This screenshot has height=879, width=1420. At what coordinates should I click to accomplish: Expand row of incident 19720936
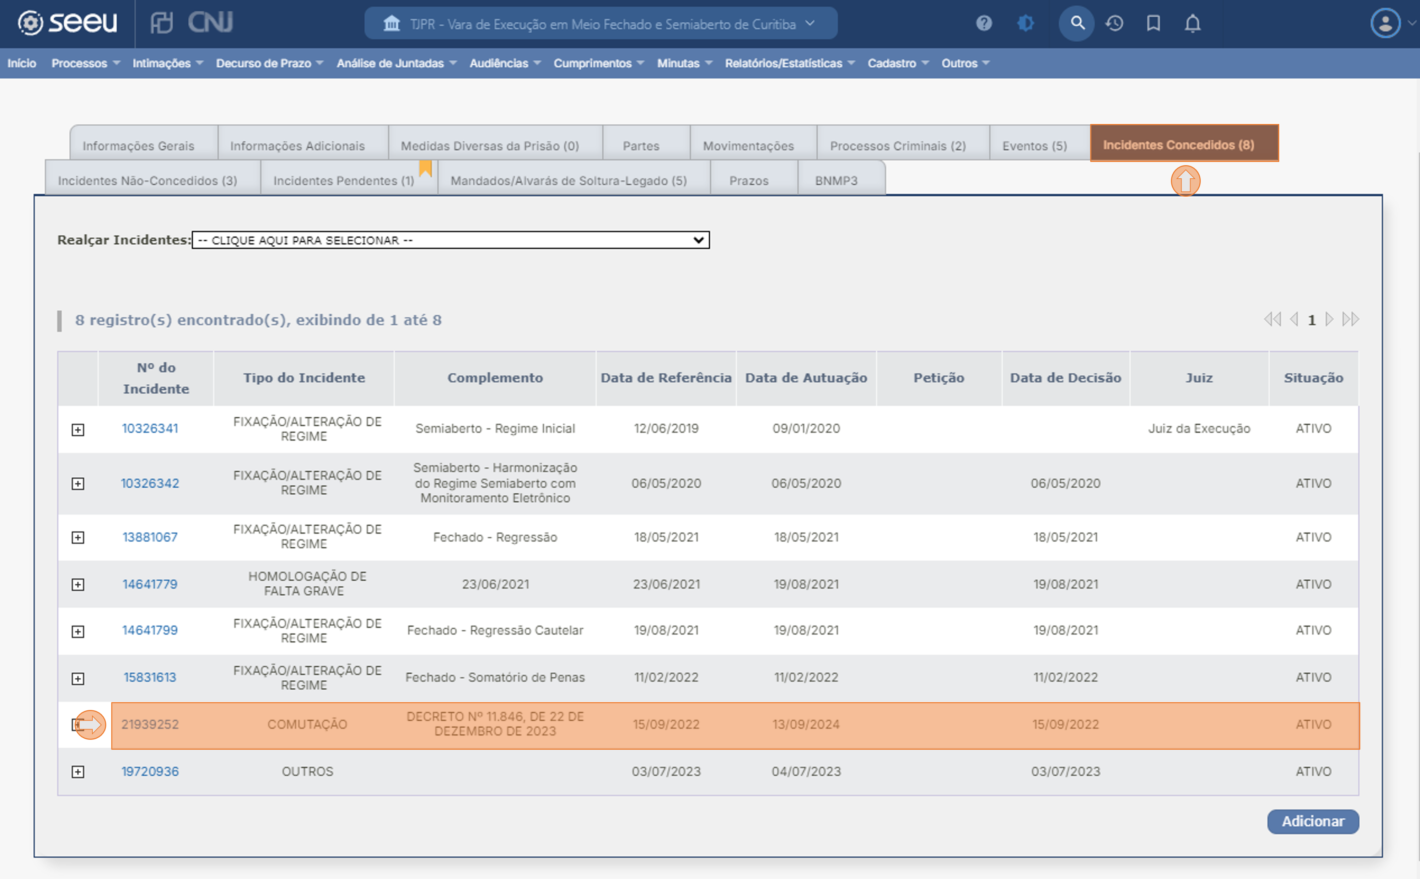[x=78, y=772]
